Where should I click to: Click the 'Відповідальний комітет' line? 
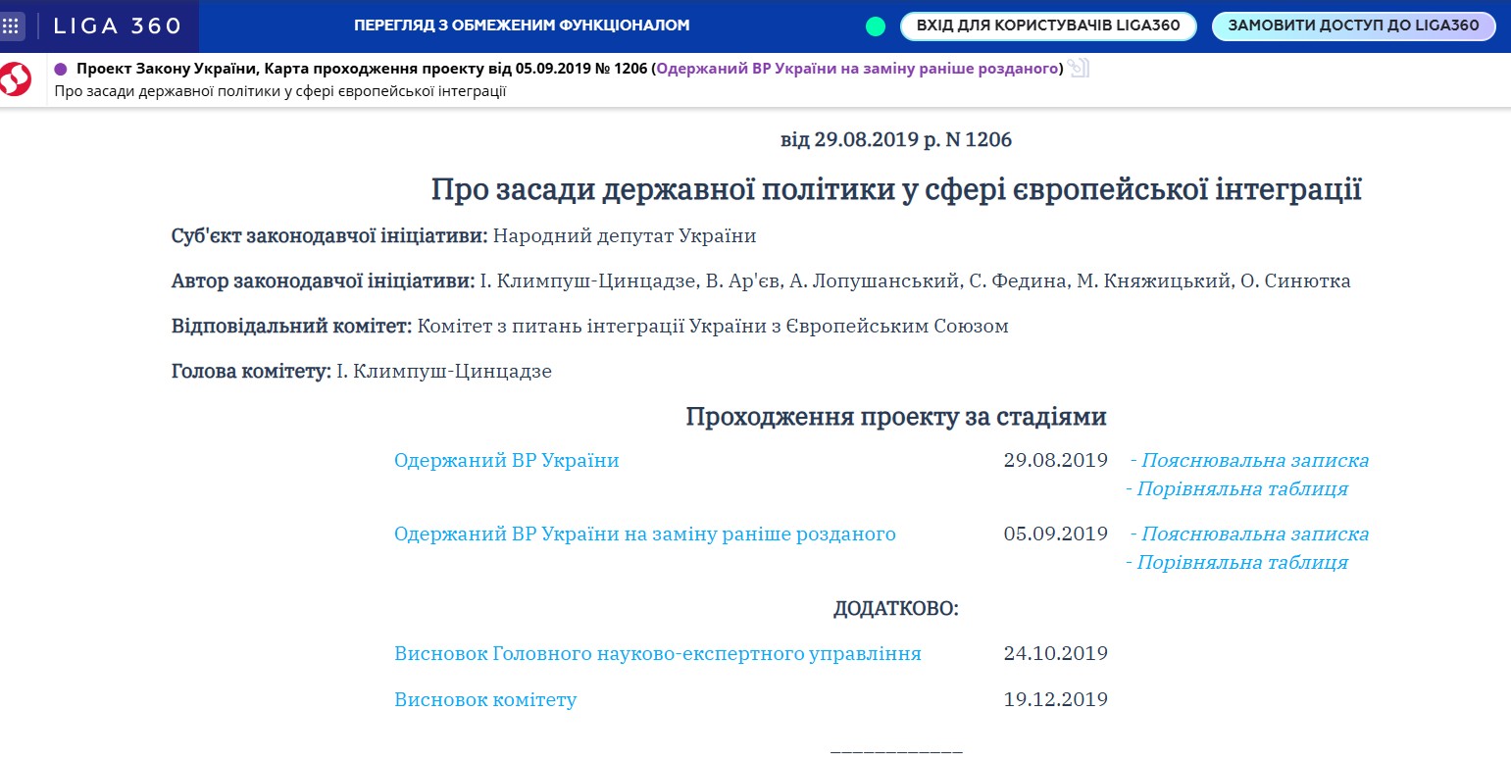pyautogui.click(x=589, y=327)
